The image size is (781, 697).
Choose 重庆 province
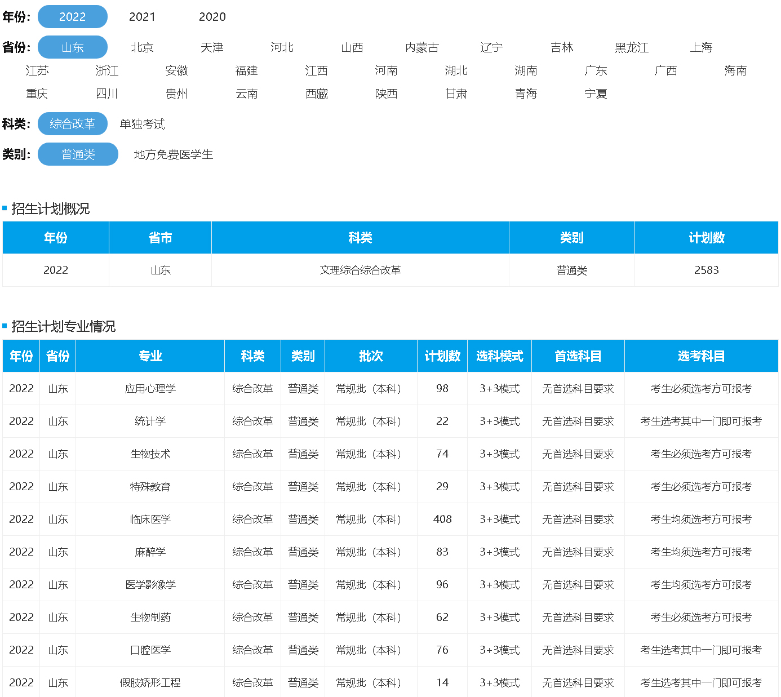(x=37, y=94)
